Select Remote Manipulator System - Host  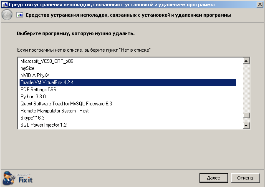54,111
